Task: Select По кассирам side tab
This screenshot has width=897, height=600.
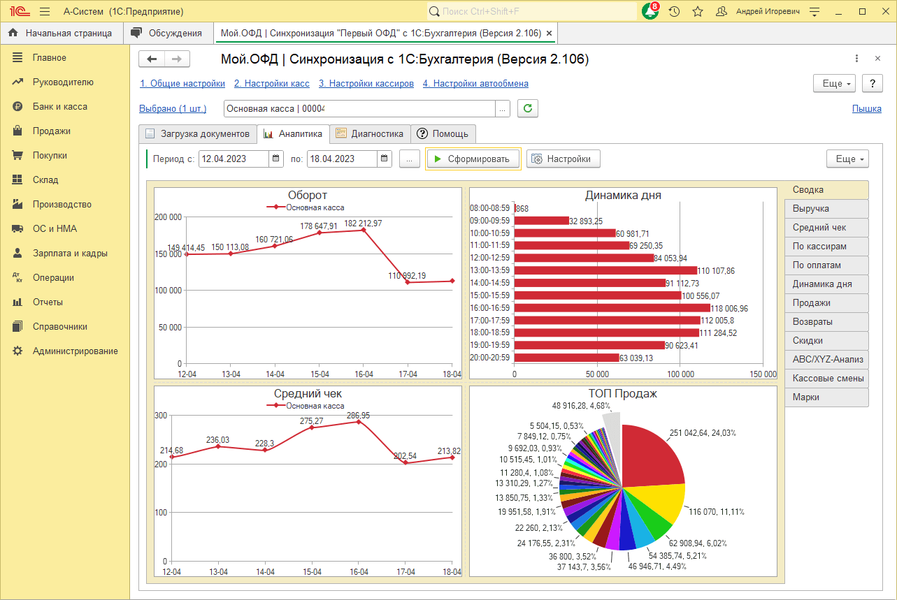Action: 826,246
